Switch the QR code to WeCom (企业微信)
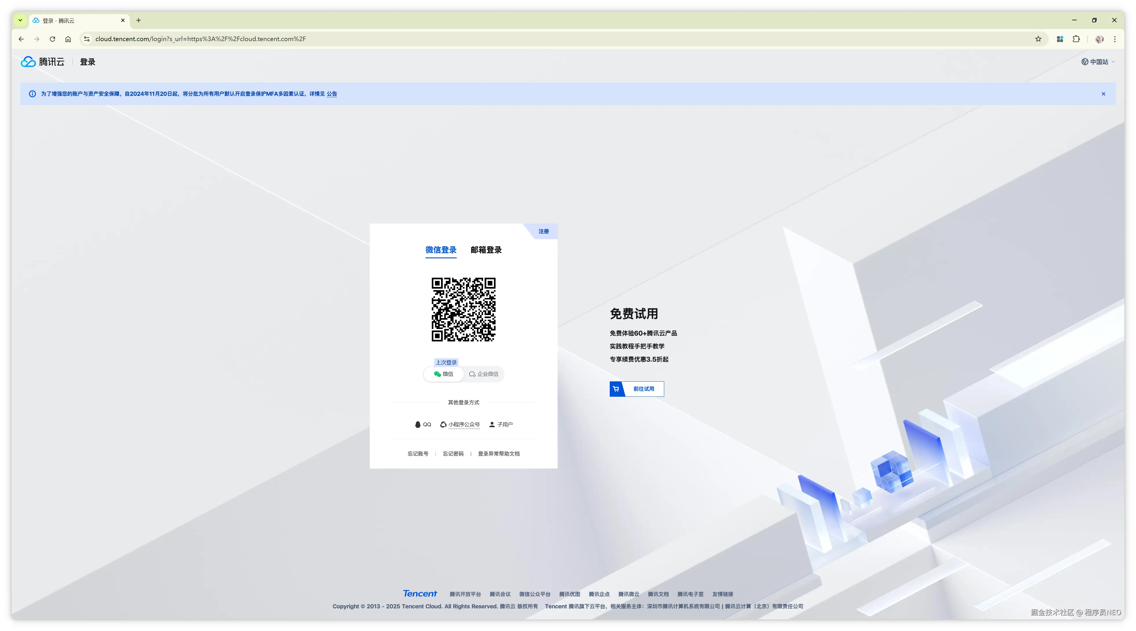This screenshot has height=631, width=1136. [x=484, y=374]
